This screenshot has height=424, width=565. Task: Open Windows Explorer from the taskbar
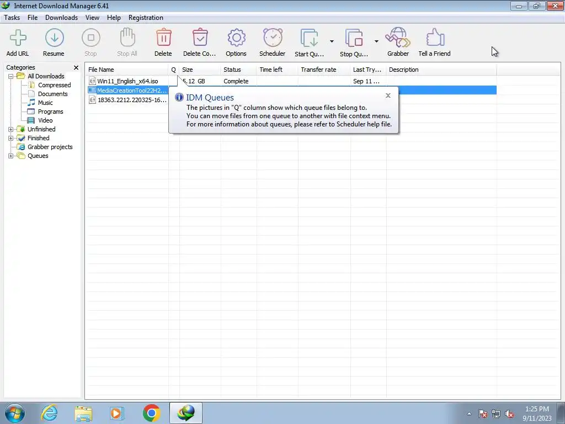click(x=83, y=414)
